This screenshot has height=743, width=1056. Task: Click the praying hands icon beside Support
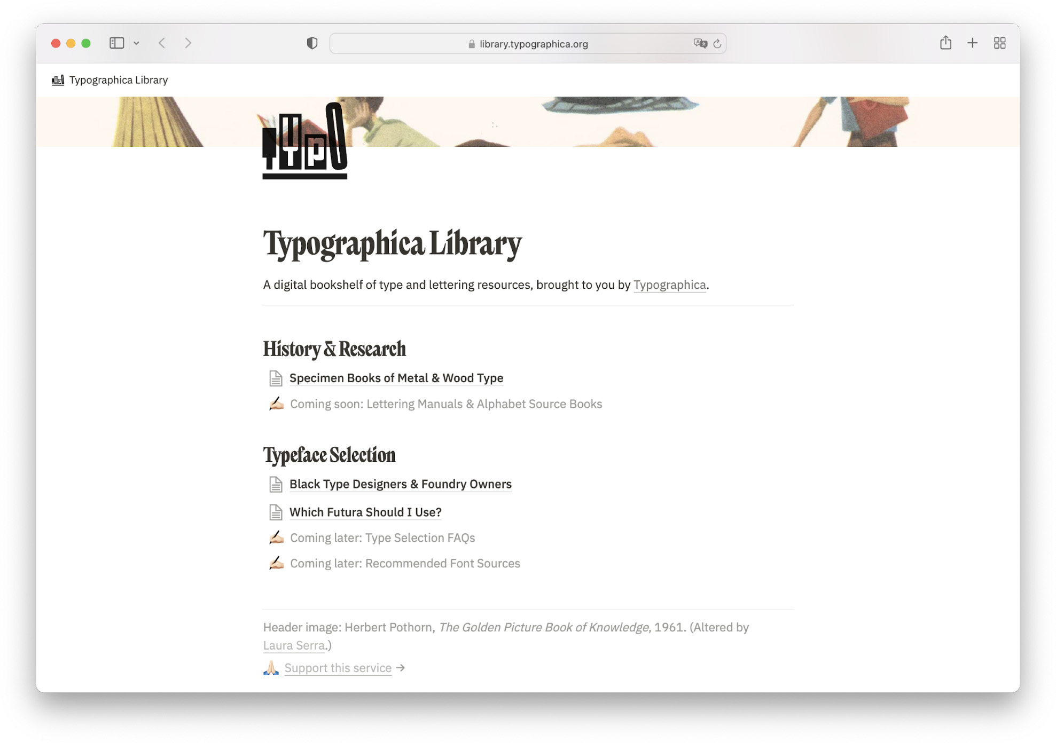coord(271,668)
